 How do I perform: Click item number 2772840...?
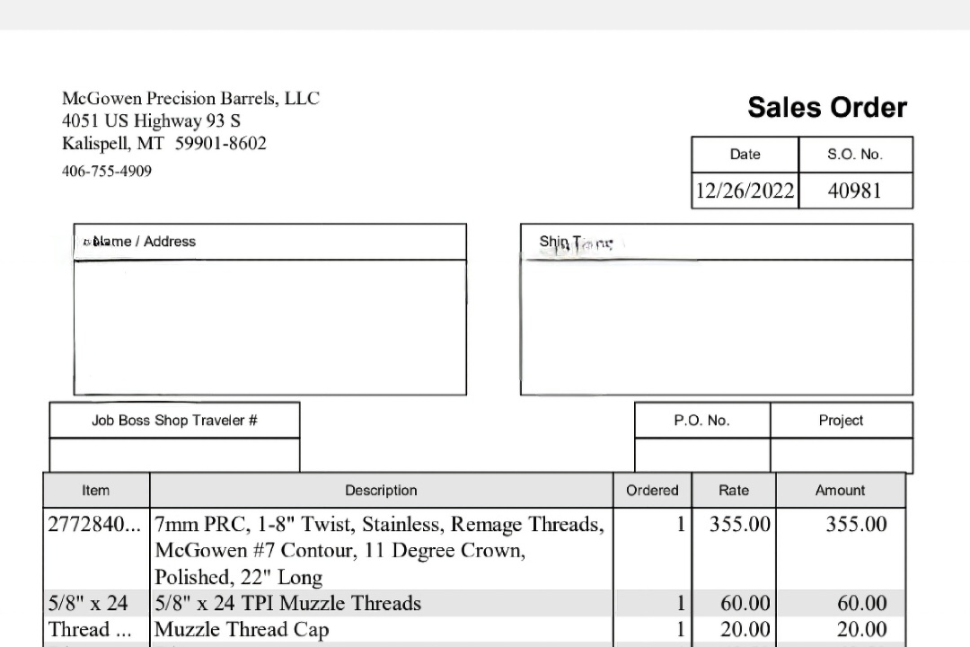coord(94,525)
